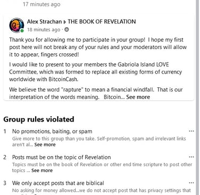
Task: Expand rule 1 description See more
Action: [x=45, y=144]
